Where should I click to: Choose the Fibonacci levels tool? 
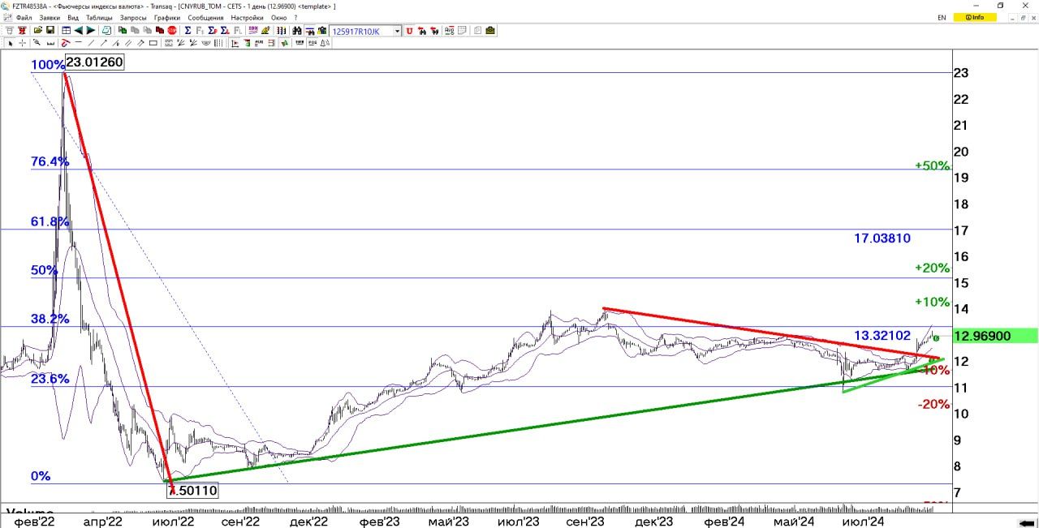168,43
